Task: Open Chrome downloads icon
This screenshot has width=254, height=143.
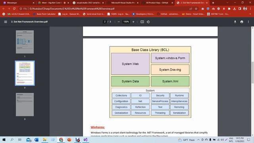Action: pyautogui.click(x=235, y=9)
